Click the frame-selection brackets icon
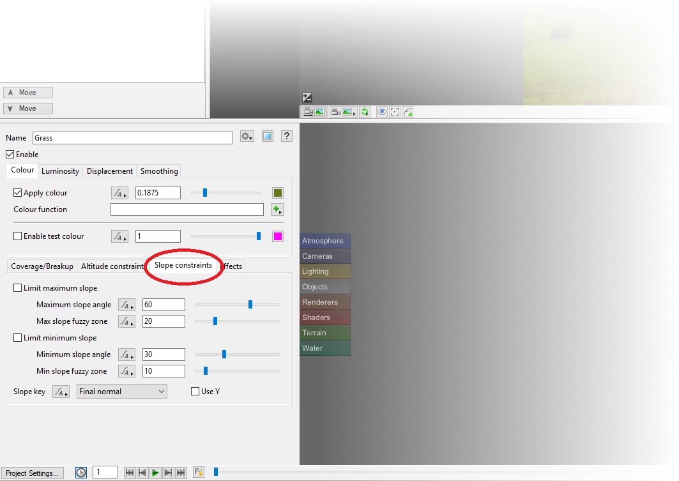 [395, 112]
